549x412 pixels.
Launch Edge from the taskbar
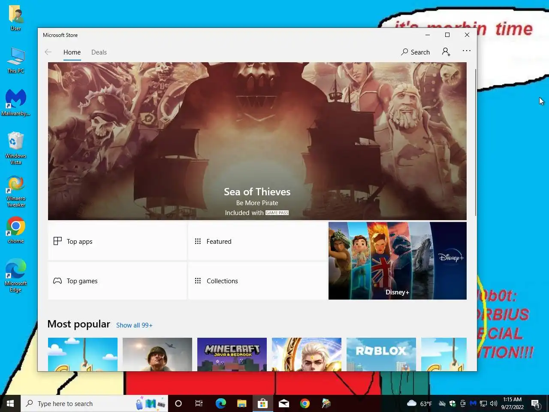(x=220, y=403)
